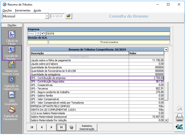Open the GPS Acumulada option
Viewport: 186px width, 135px height.
tap(11, 98)
